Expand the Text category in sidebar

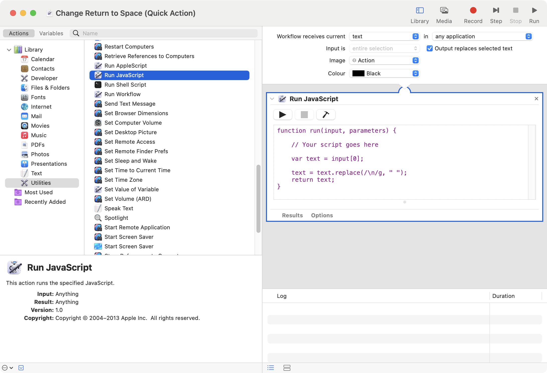(37, 173)
